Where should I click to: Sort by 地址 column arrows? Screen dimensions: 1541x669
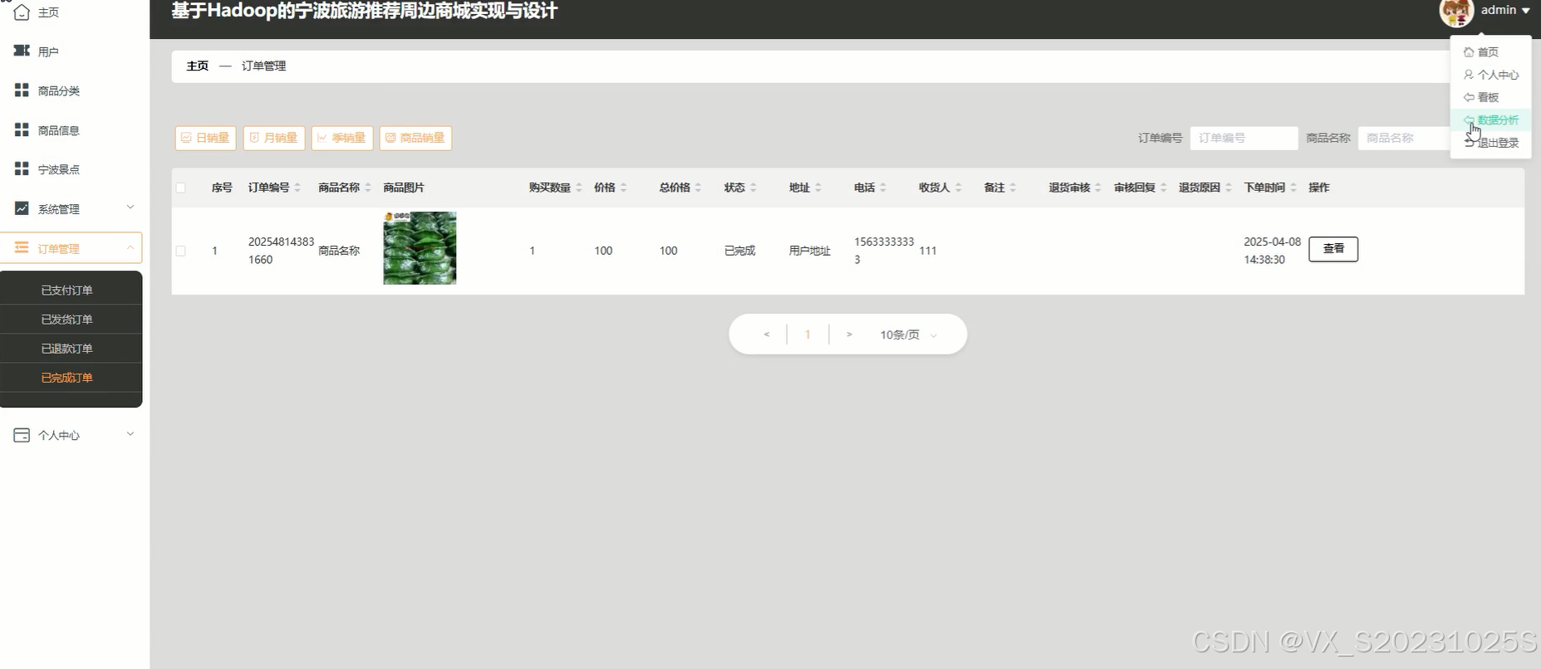coord(817,188)
